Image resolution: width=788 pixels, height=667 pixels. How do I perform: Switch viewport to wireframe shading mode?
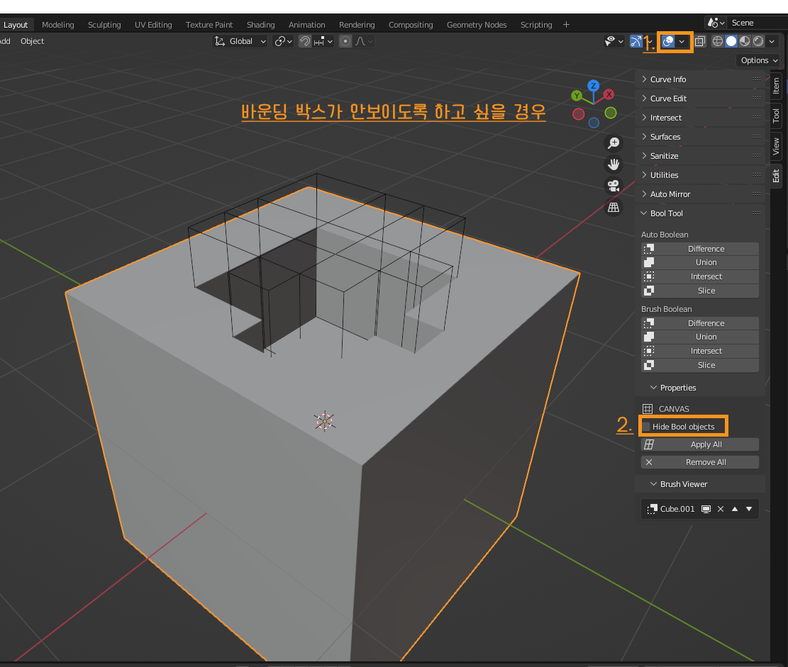coord(718,40)
